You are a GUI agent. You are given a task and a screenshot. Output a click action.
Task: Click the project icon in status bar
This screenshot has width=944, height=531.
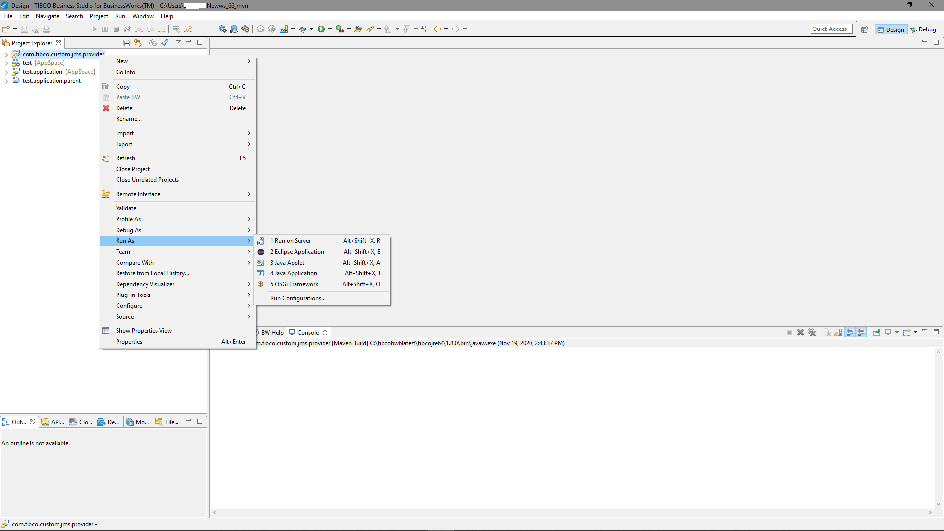point(5,524)
